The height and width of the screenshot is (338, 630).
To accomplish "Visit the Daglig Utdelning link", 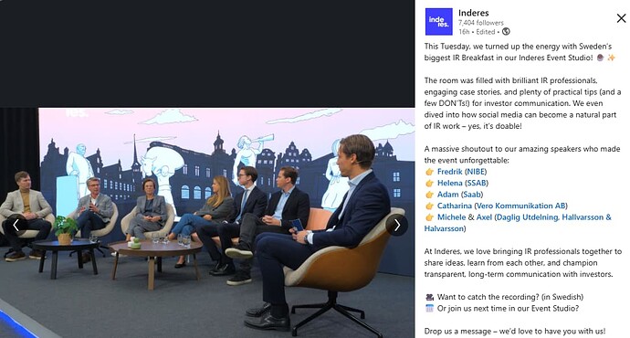I will (x=528, y=217).
